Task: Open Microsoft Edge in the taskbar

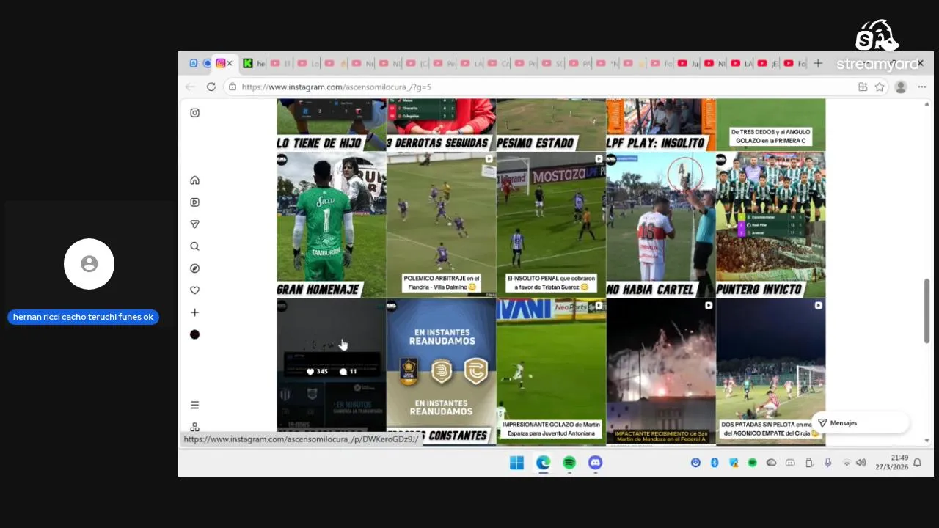Action: tap(543, 463)
